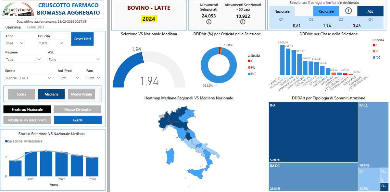Switch to Heatmap Nazionale view
This screenshot has width=390, height=192.
click(x=27, y=109)
